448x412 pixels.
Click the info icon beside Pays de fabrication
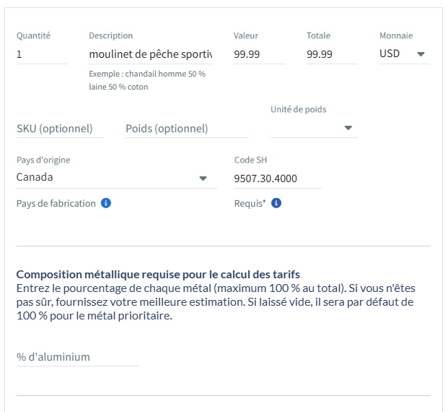(x=106, y=203)
